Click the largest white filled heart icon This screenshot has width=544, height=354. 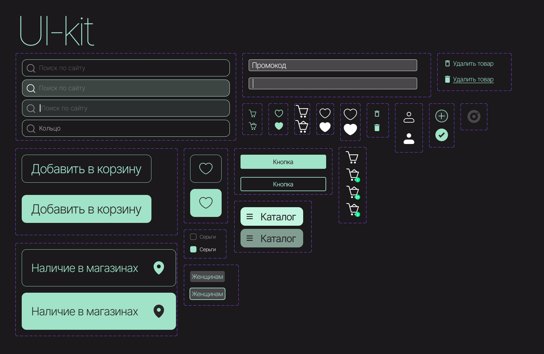pos(350,129)
